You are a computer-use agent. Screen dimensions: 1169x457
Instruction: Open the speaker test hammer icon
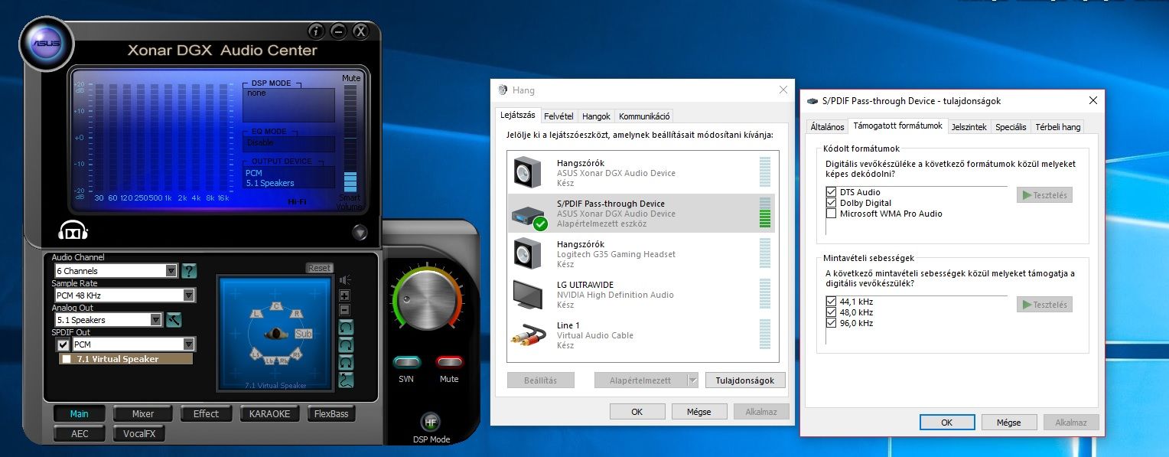pyautogui.click(x=174, y=319)
